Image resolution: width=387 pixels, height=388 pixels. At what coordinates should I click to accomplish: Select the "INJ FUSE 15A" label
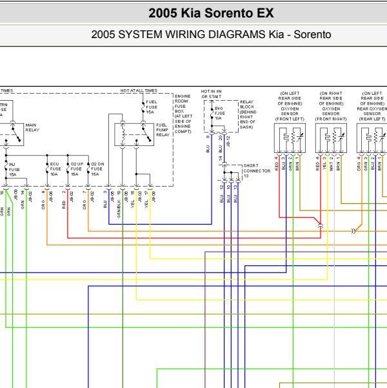coord(14,170)
